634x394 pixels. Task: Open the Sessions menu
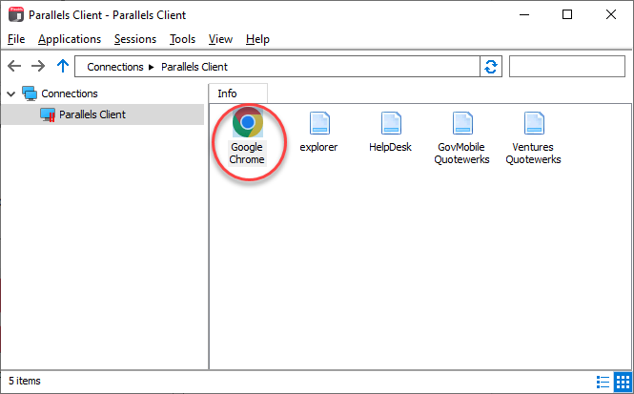(x=135, y=39)
